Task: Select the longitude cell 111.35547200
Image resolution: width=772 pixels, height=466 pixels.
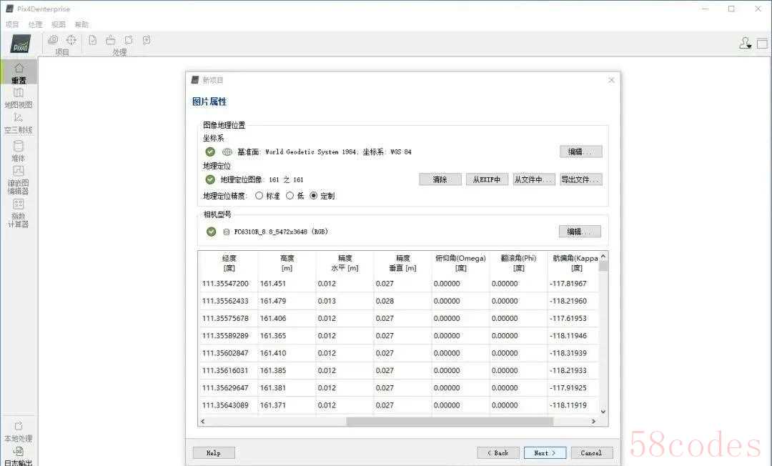Action: tap(229, 284)
